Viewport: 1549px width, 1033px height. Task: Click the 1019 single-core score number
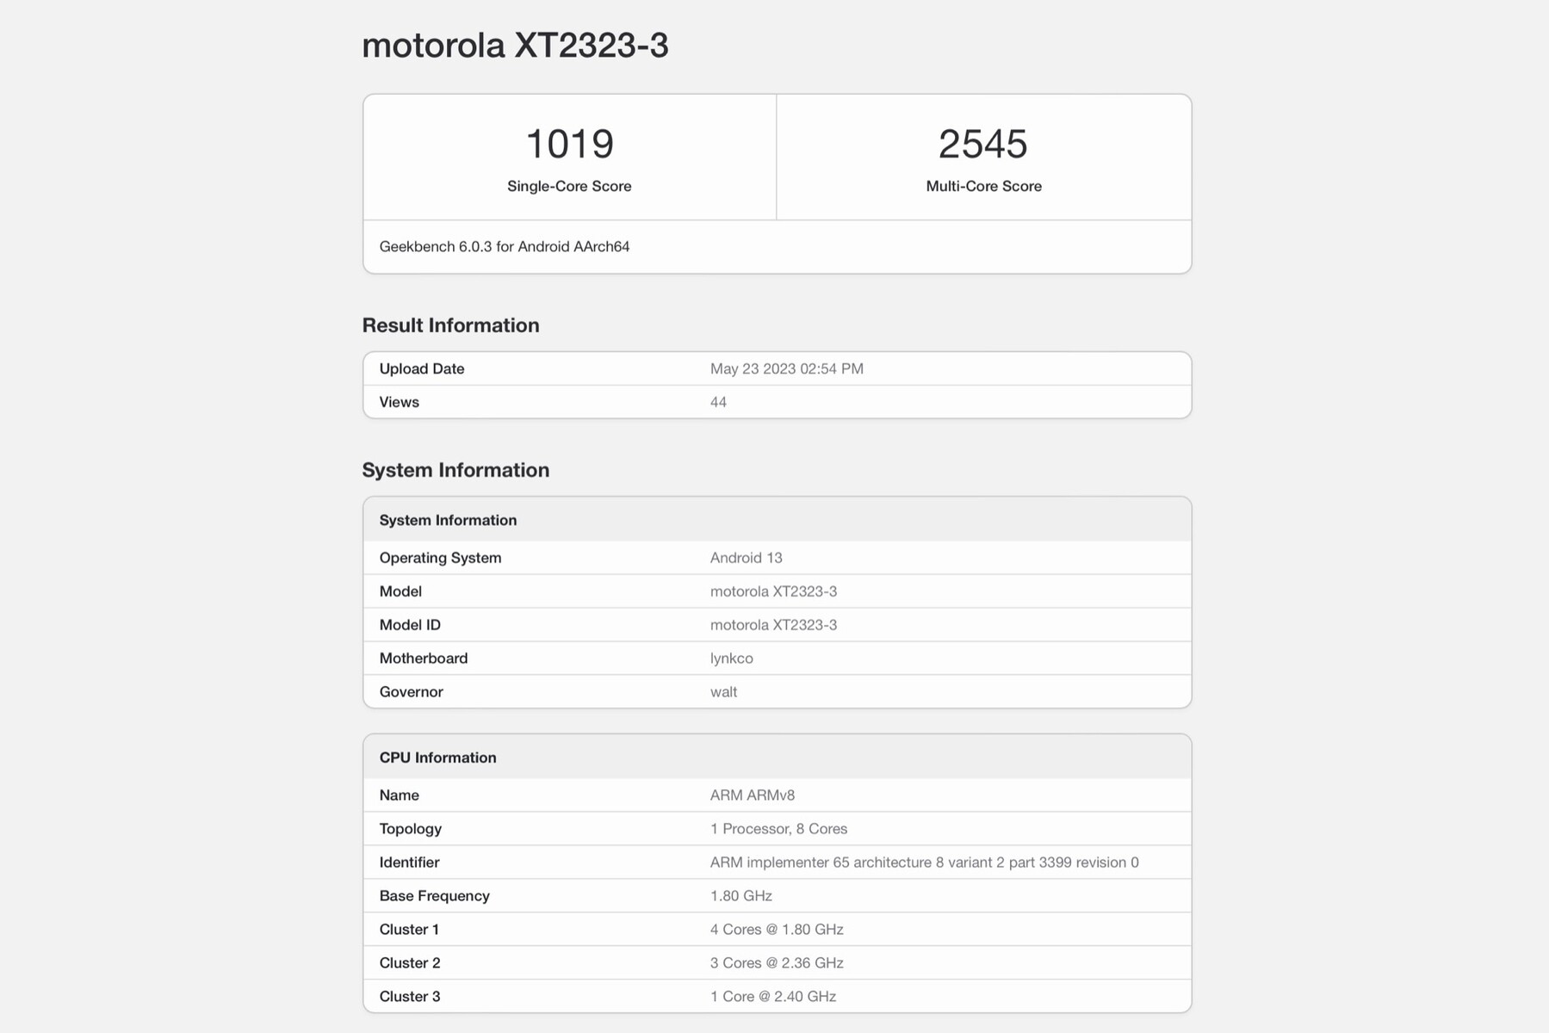click(569, 144)
